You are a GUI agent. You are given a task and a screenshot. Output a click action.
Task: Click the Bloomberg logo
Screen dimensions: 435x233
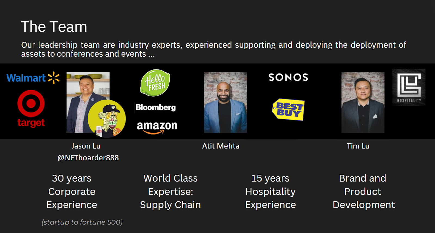click(156, 107)
